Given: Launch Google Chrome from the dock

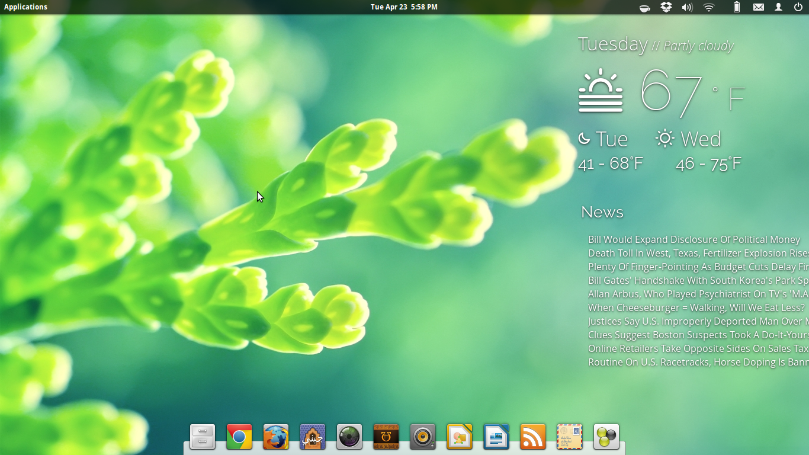Looking at the screenshot, I should 239,437.
